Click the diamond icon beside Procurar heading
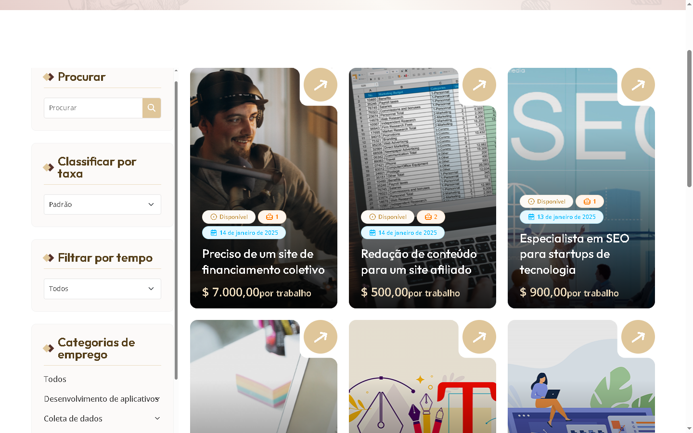693x433 pixels. [49, 77]
